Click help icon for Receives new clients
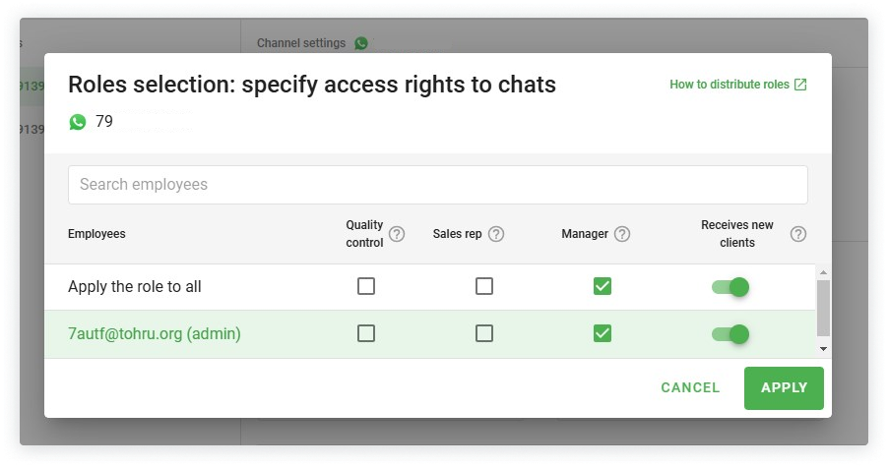Viewport: 888px width, 467px height. 798,234
